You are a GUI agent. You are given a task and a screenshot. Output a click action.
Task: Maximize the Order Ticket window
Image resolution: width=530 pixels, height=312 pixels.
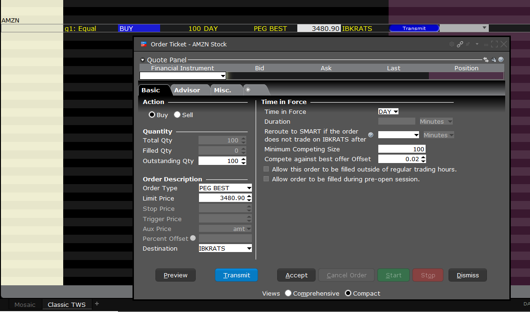pos(494,45)
